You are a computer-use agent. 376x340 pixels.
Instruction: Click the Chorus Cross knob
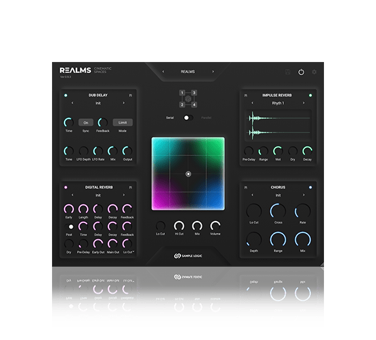point(278,212)
